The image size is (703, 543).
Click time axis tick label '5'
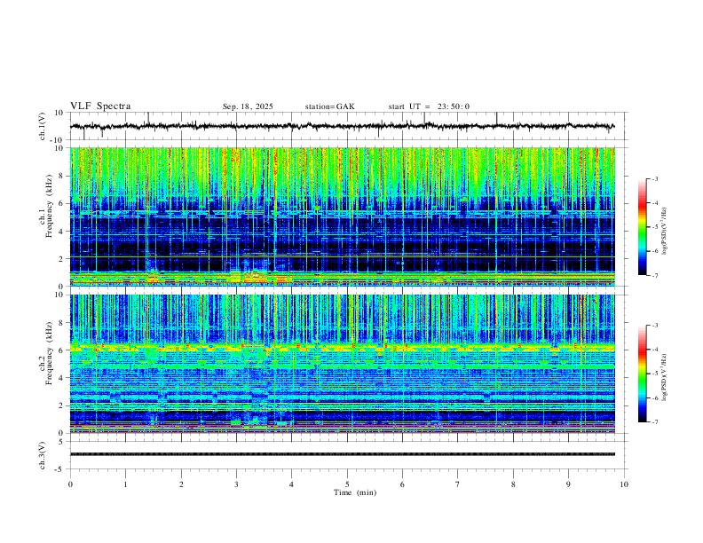coord(347,484)
